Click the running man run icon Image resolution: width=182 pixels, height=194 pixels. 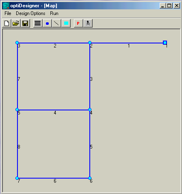(88, 23)
